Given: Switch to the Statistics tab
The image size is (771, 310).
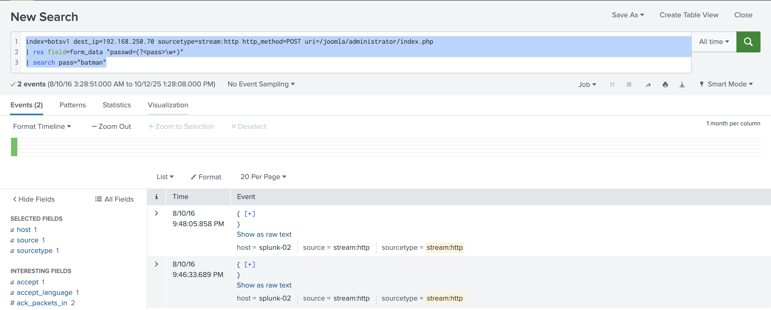Looking at the screenshot, I should pos(117,105).
